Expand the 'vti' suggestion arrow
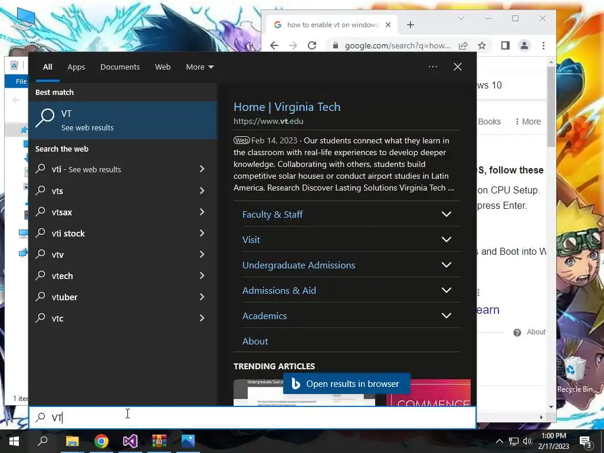This screenshot has height=453, width=604. pyautogui.click(x=202, y=169)
